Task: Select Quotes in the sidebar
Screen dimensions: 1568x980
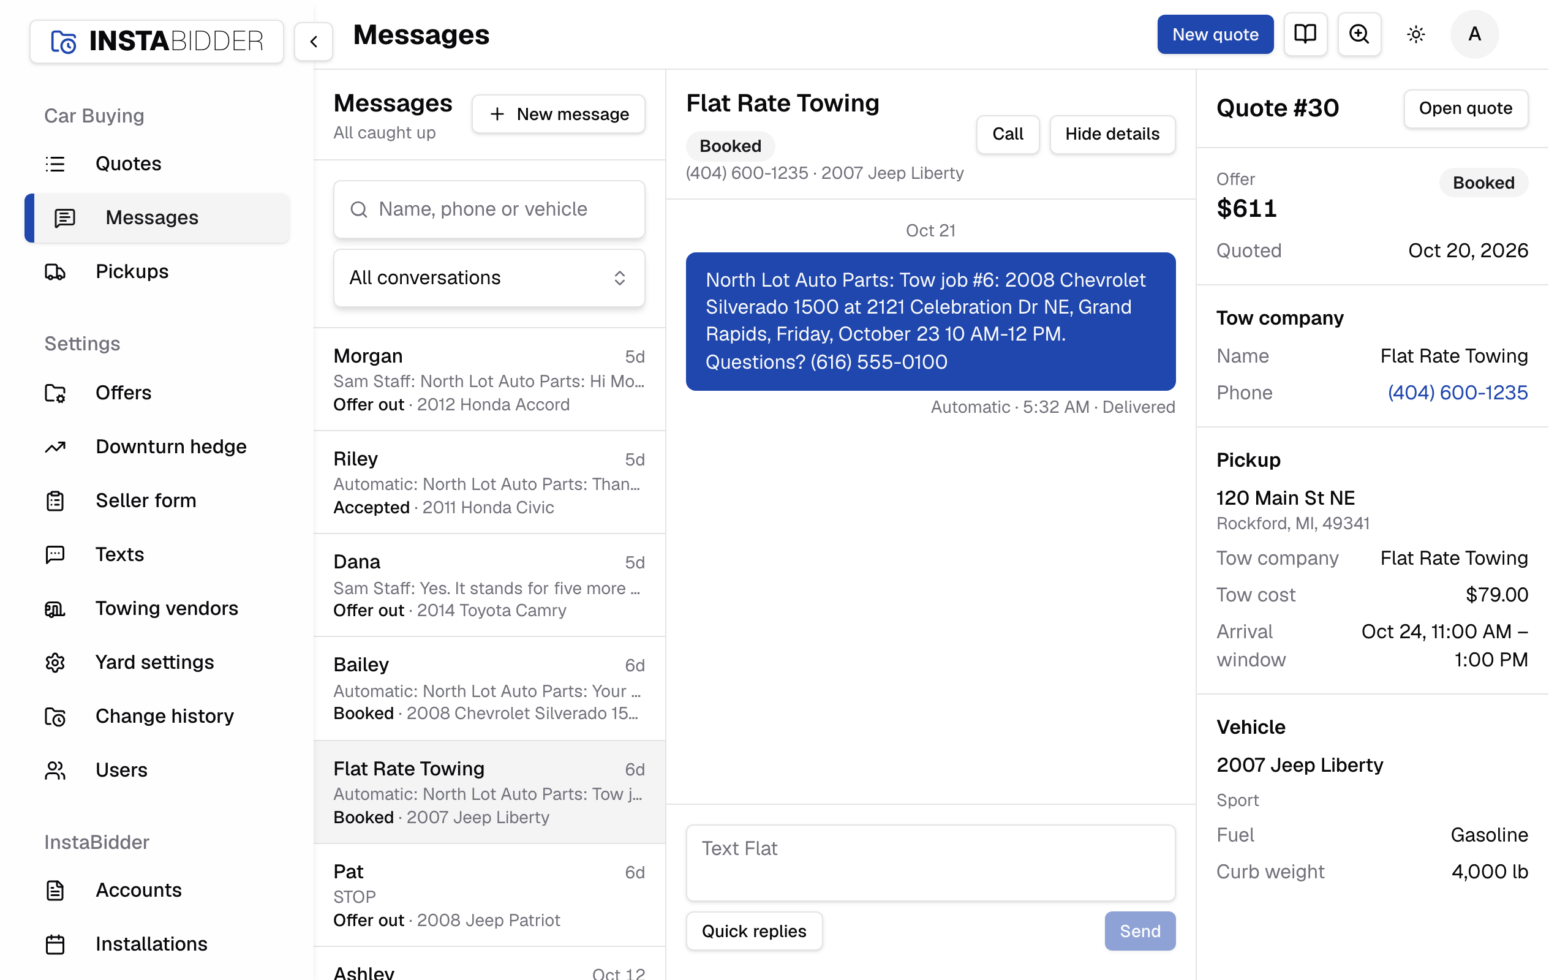Action: [157, 164]
